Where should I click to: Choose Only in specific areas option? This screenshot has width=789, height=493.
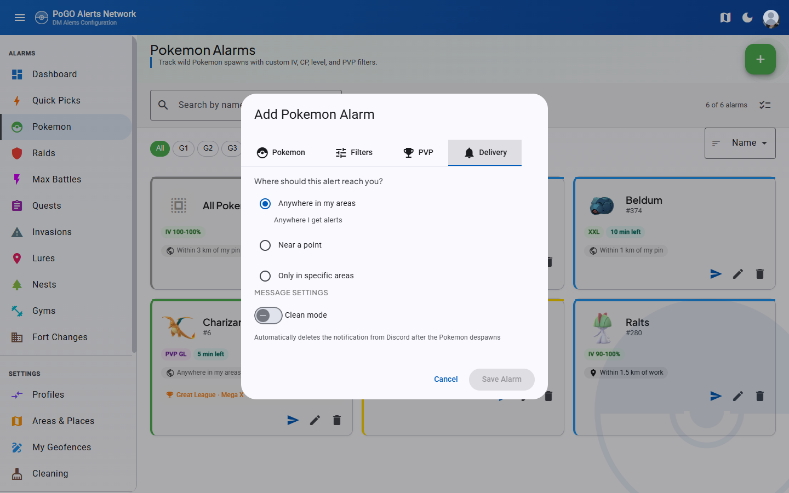pos(265,276)
